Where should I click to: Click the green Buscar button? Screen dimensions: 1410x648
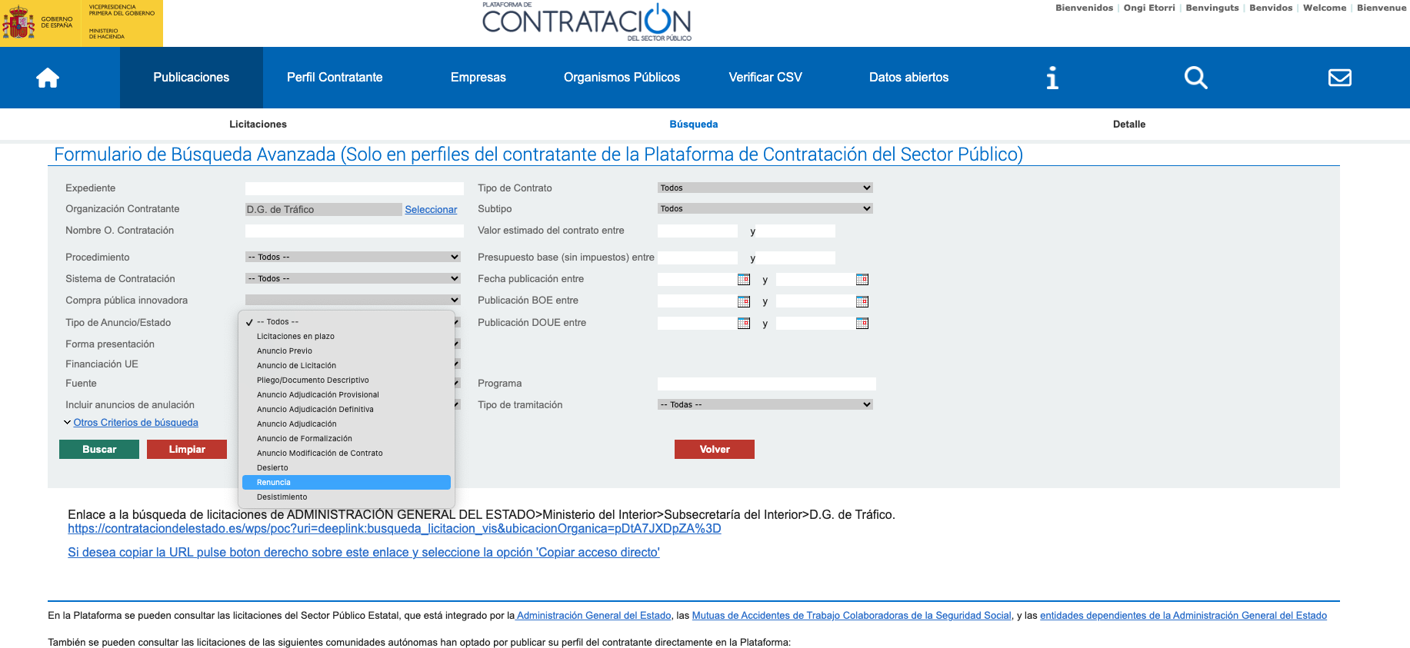pyautogui.click(x=99, y=449)
